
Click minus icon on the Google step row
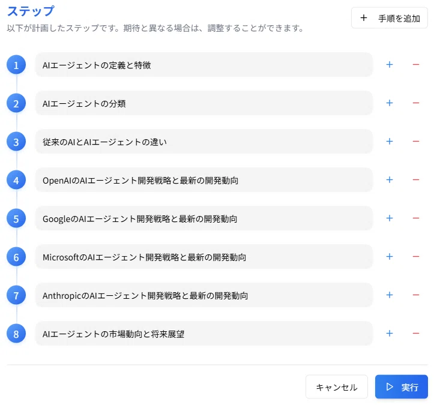point(416,218)
